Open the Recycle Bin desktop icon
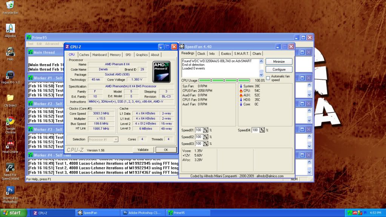 (x=10, y=5)
